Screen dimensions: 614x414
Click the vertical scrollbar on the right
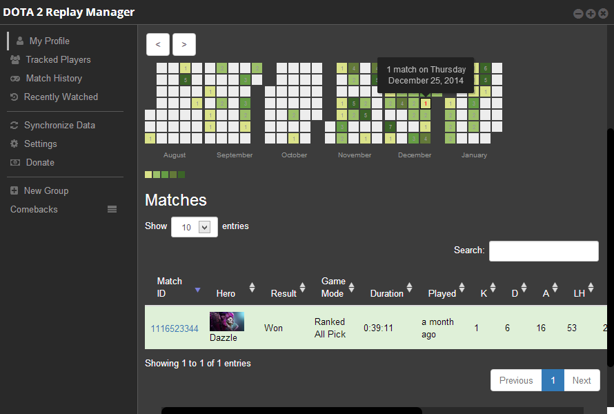(x=611, y=248)
